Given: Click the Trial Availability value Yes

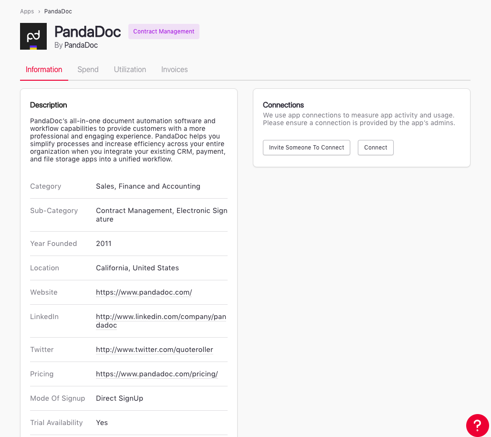Looking at the screenshot, I should pos(102,423).
